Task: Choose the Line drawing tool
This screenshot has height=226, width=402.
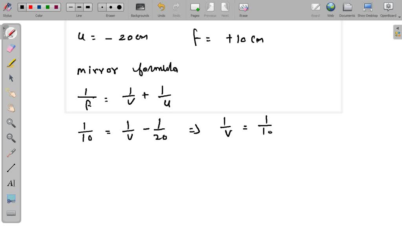Action: 11,168
